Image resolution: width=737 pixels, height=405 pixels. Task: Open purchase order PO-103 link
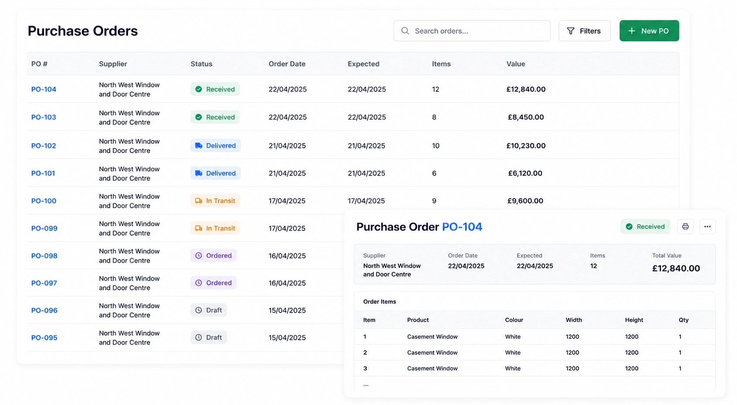coord(44,117)
